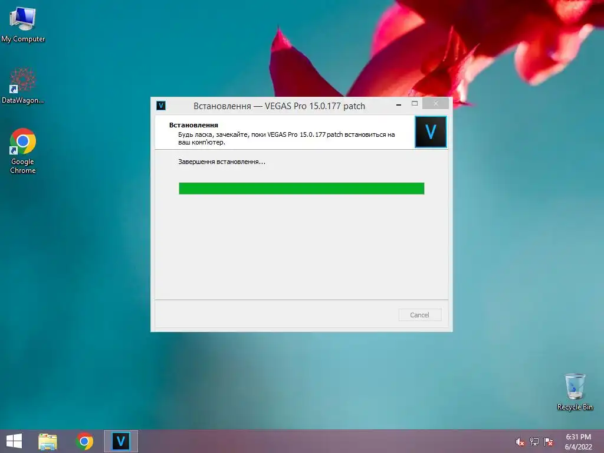Viewport: 604px width, 453px height.
Task: Open the network tray icon
Action: pos(534,442)
